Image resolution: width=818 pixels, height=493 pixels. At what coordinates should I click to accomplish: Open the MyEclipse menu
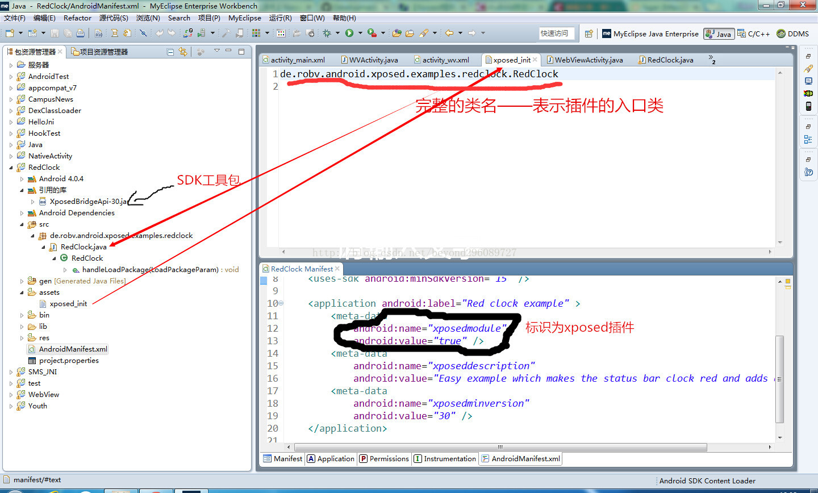tap(245, 18)
